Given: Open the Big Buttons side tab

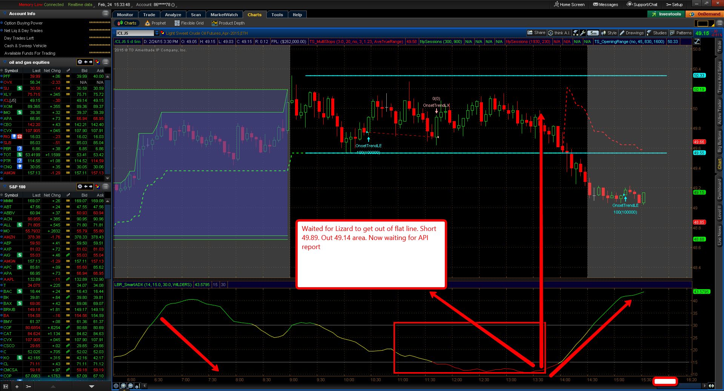Looking at the screenshot, I should [719, 141].
